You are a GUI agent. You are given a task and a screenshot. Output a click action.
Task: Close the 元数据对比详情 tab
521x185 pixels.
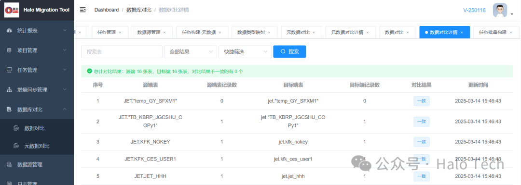367,32
